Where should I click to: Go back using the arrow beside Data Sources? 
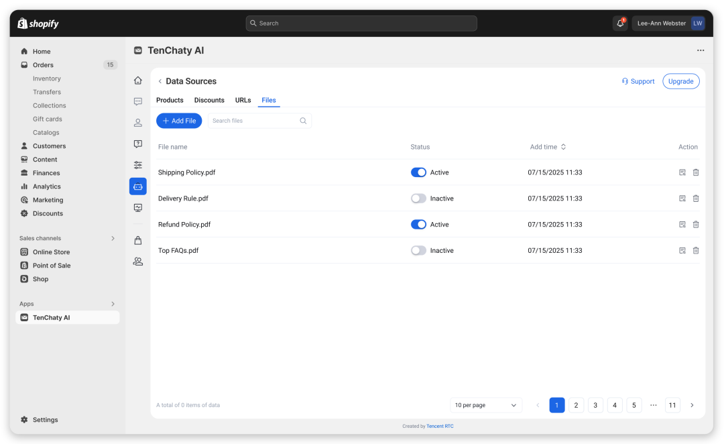click(160, 81)
